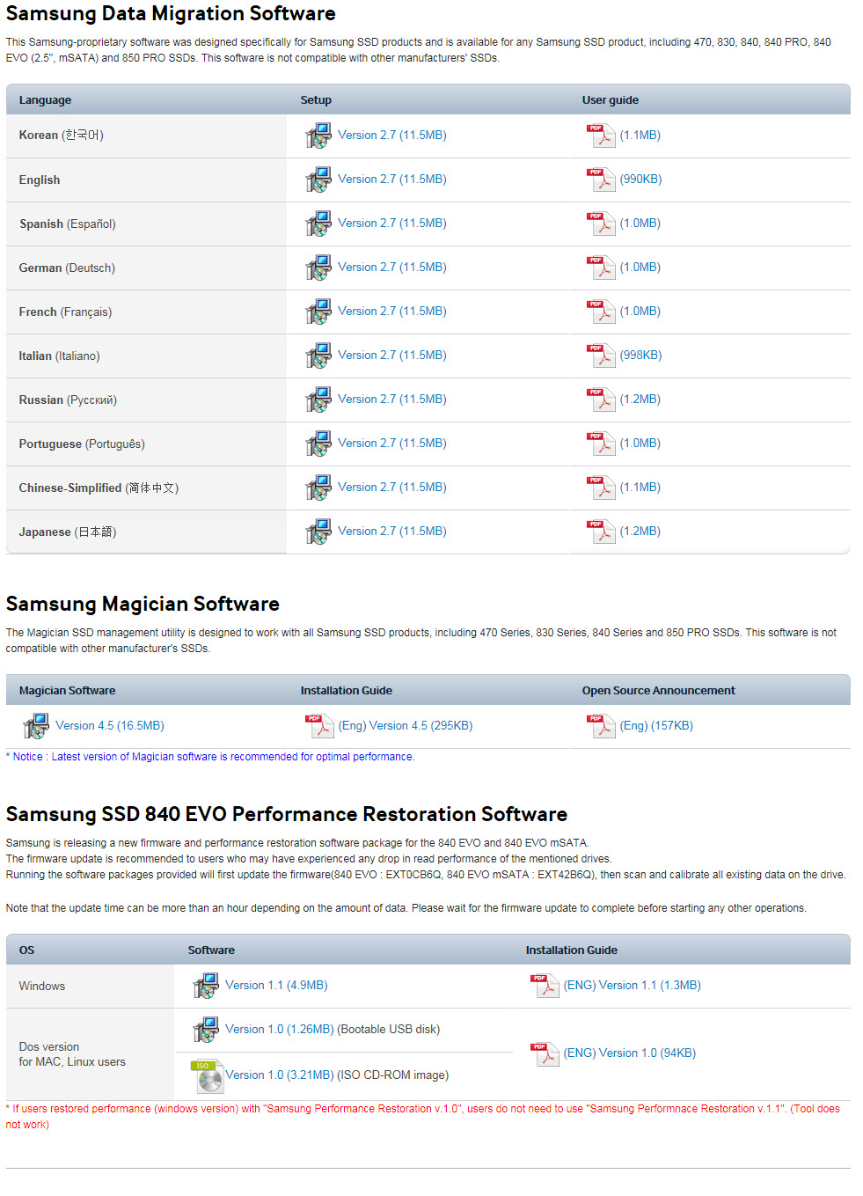Download Version 1.0 (3.21MB) ISO image

pyautogui.click(x=280, y=1075)
